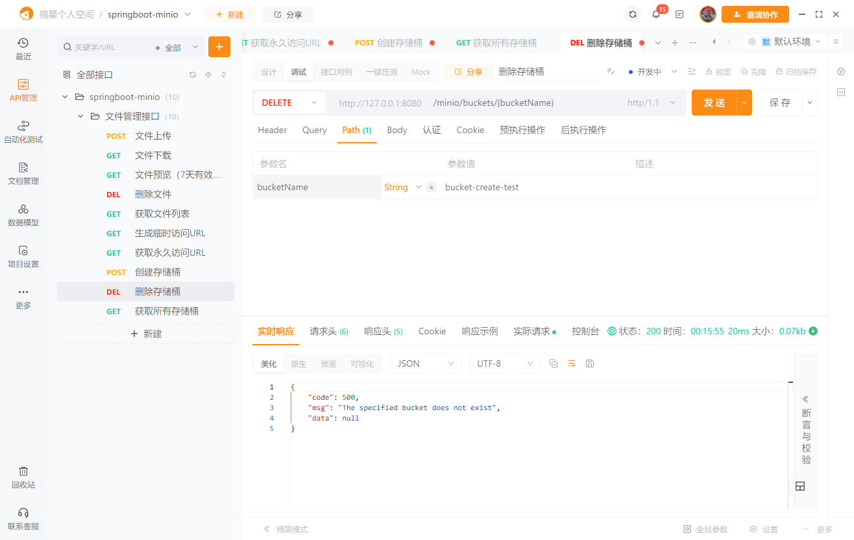Open the tab bar ellipsis menu
Image resolution: width=854 pixels, height=540 pixels.
693,43
